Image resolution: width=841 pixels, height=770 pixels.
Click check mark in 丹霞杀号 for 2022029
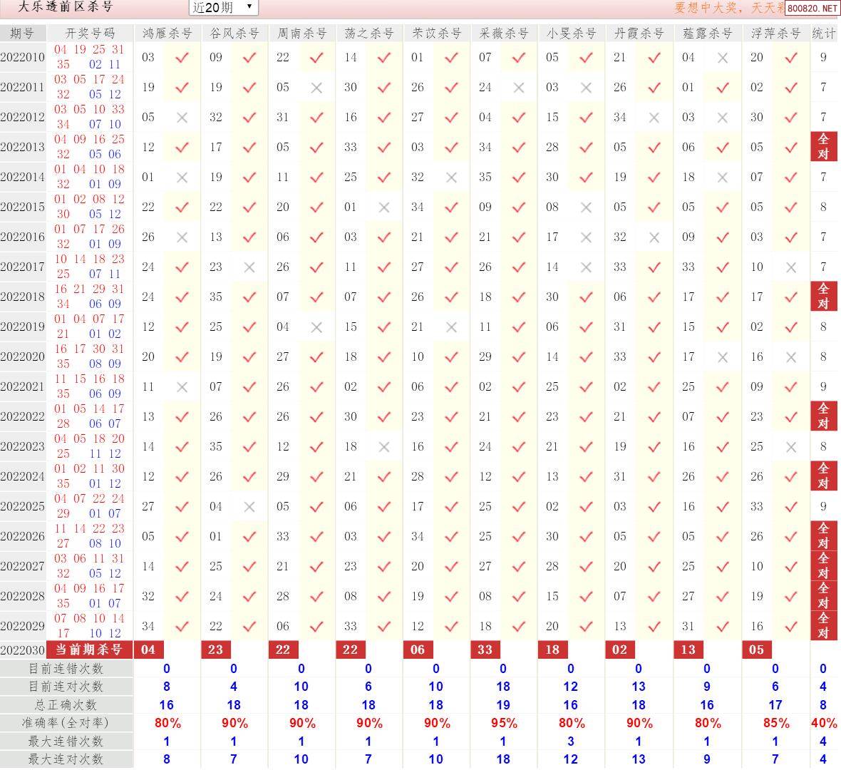coord(654,627)
